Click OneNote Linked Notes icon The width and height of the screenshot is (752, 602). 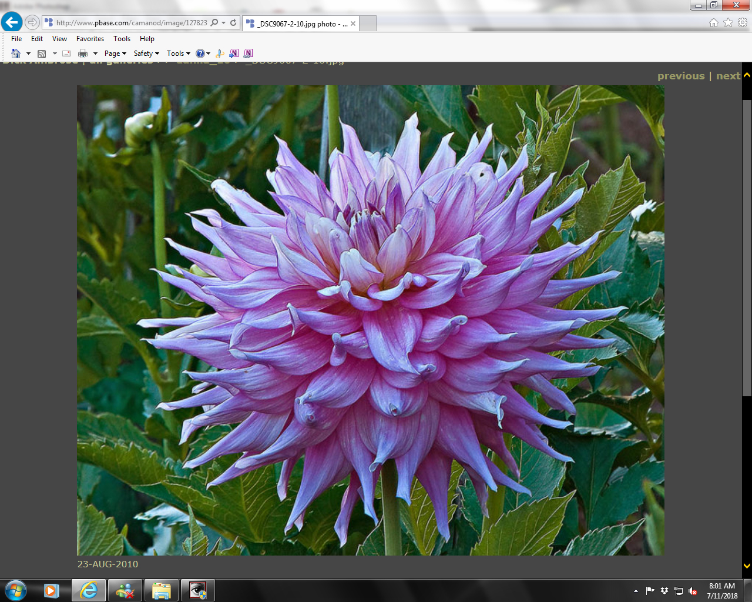(248, 53)
